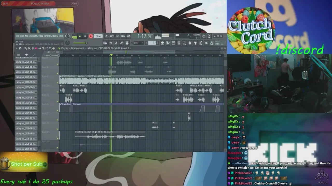The width and height of the screenshot is (332, 186).
Task: Open the ADD menu
Action: point(26,36)
